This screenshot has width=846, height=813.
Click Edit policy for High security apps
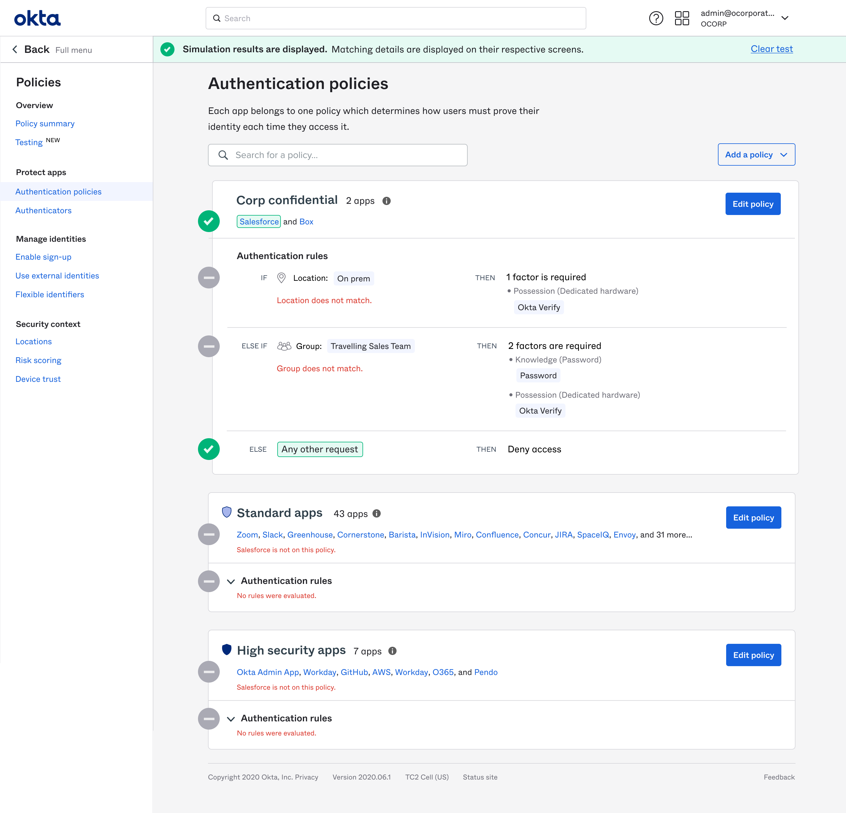[x=753, y=655]
